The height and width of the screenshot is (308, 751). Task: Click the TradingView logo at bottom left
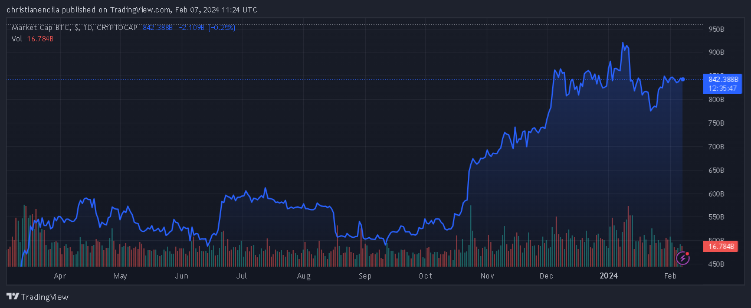37,297
